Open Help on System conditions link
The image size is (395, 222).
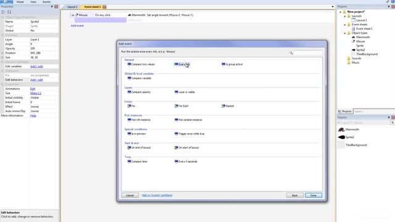coord(157,195)
